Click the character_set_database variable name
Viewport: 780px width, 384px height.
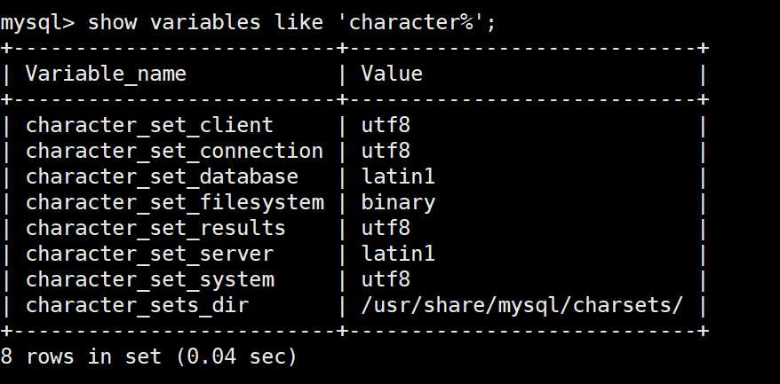pyautogui.click(x=162, y=177)
